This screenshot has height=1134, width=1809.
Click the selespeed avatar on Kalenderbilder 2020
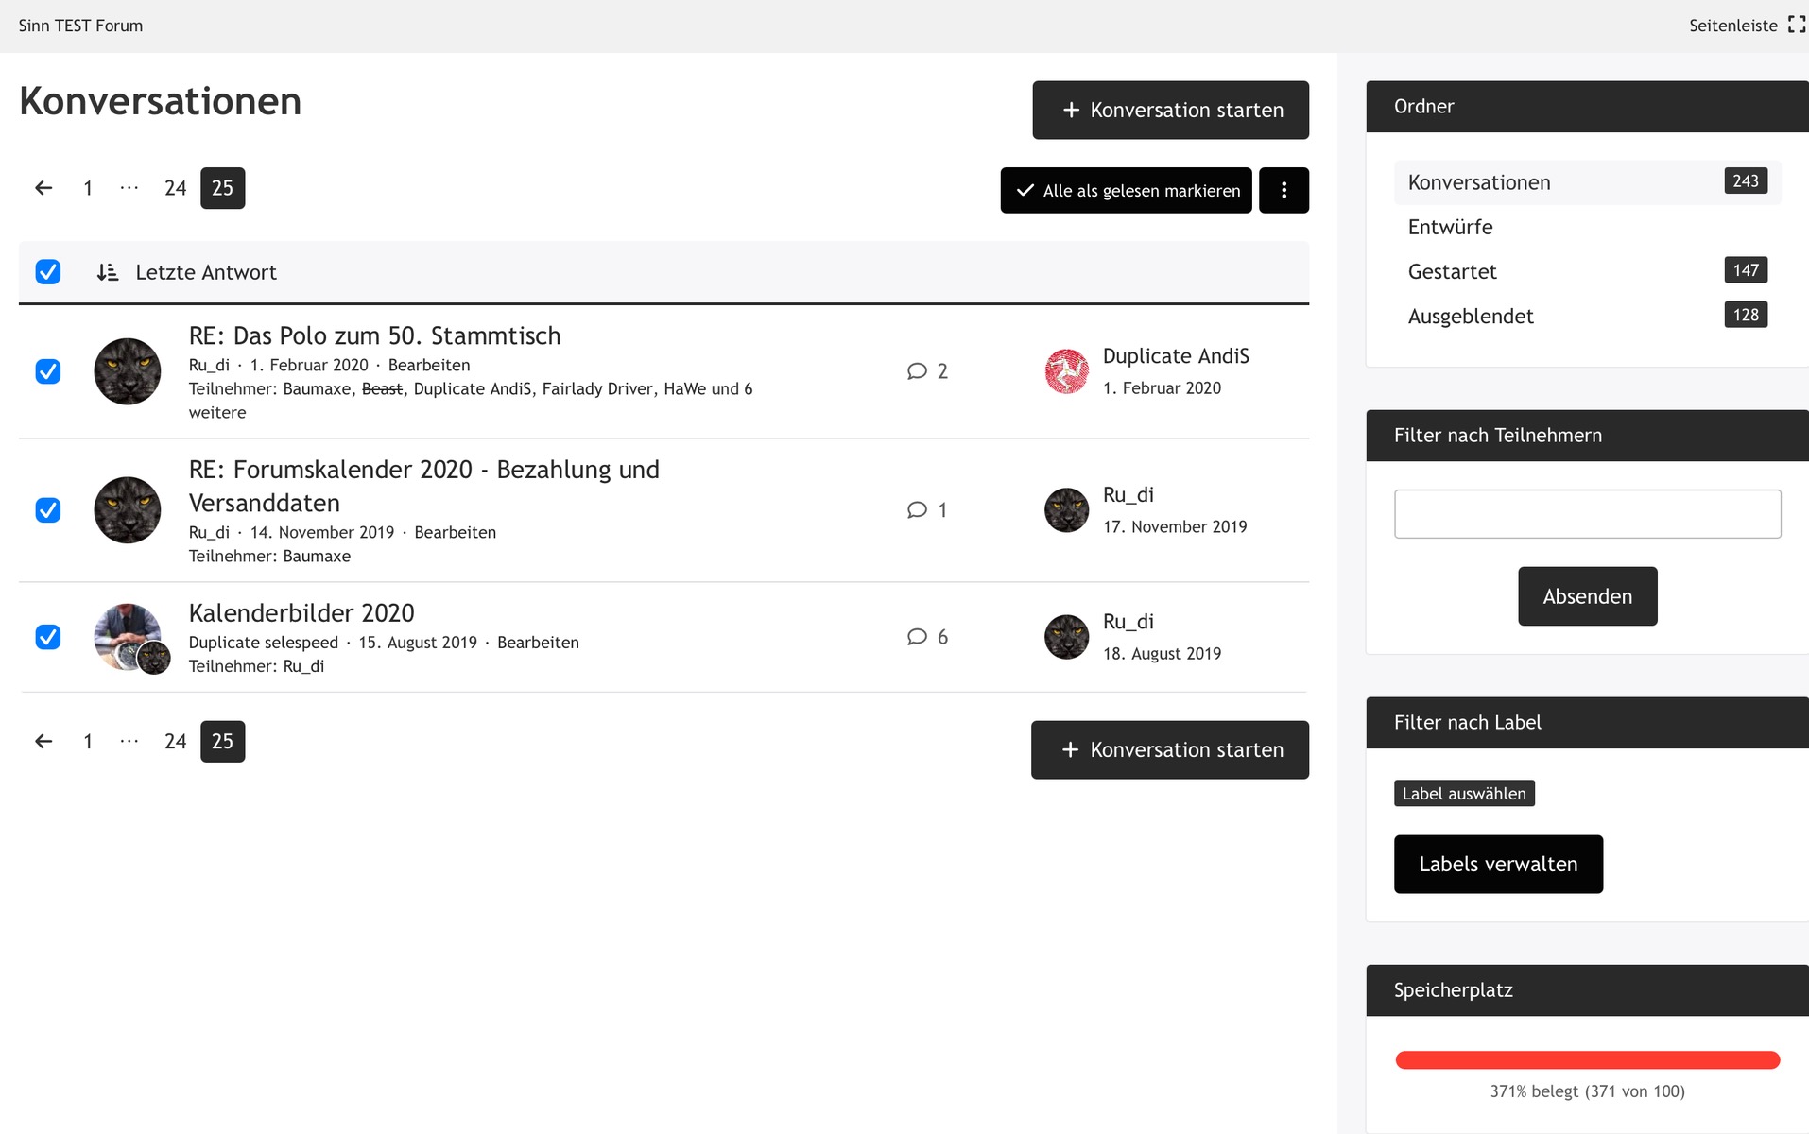point(123,633)
